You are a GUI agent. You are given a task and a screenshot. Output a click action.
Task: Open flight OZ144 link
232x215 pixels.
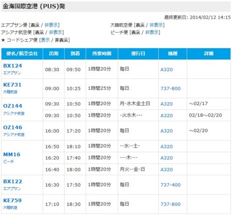[x=12, y=106]
